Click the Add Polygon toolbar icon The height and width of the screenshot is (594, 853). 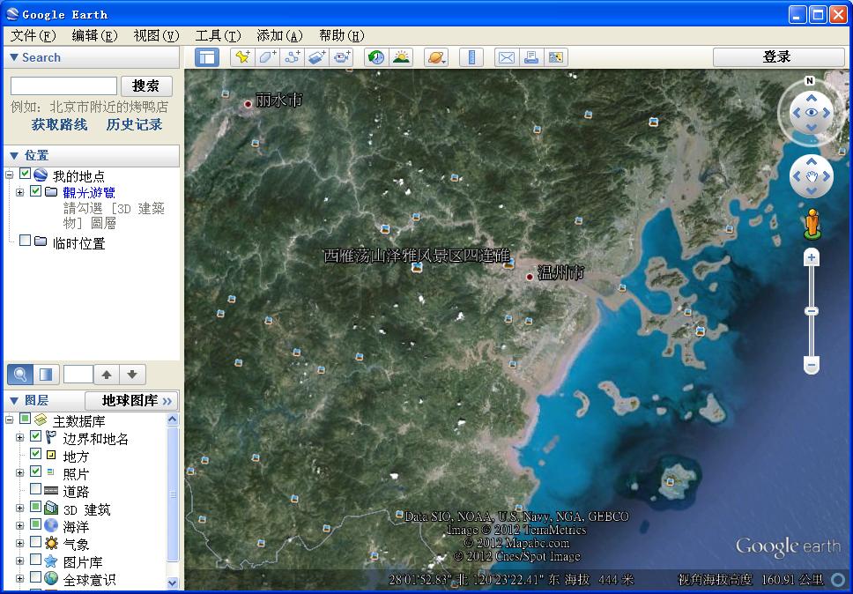point(268,57)
